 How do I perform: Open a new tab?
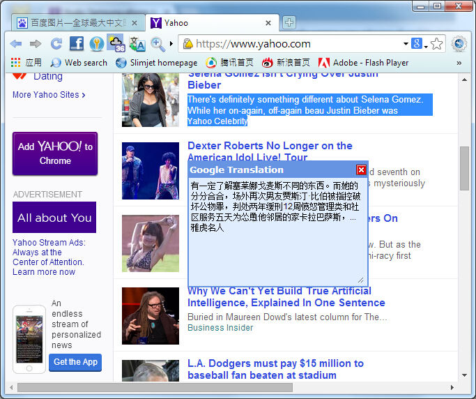289,22
